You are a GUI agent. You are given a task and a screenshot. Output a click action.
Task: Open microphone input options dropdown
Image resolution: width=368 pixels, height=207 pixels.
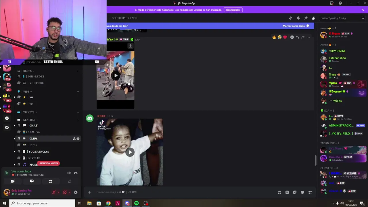tap(59, 192)
